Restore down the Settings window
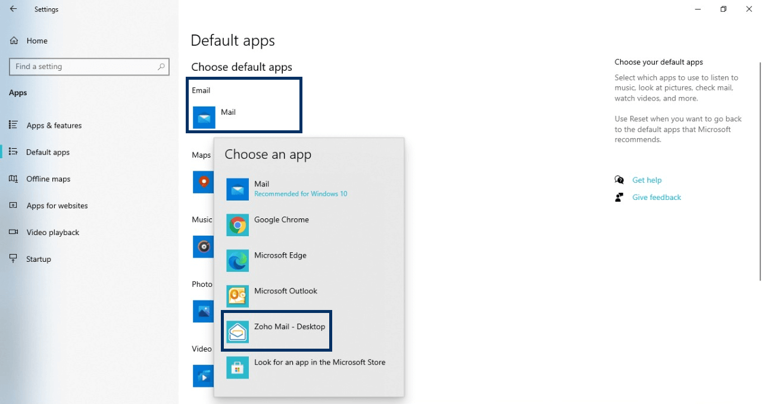The width and height of the screenshot is (762, 404). click(x=723, y=9)
